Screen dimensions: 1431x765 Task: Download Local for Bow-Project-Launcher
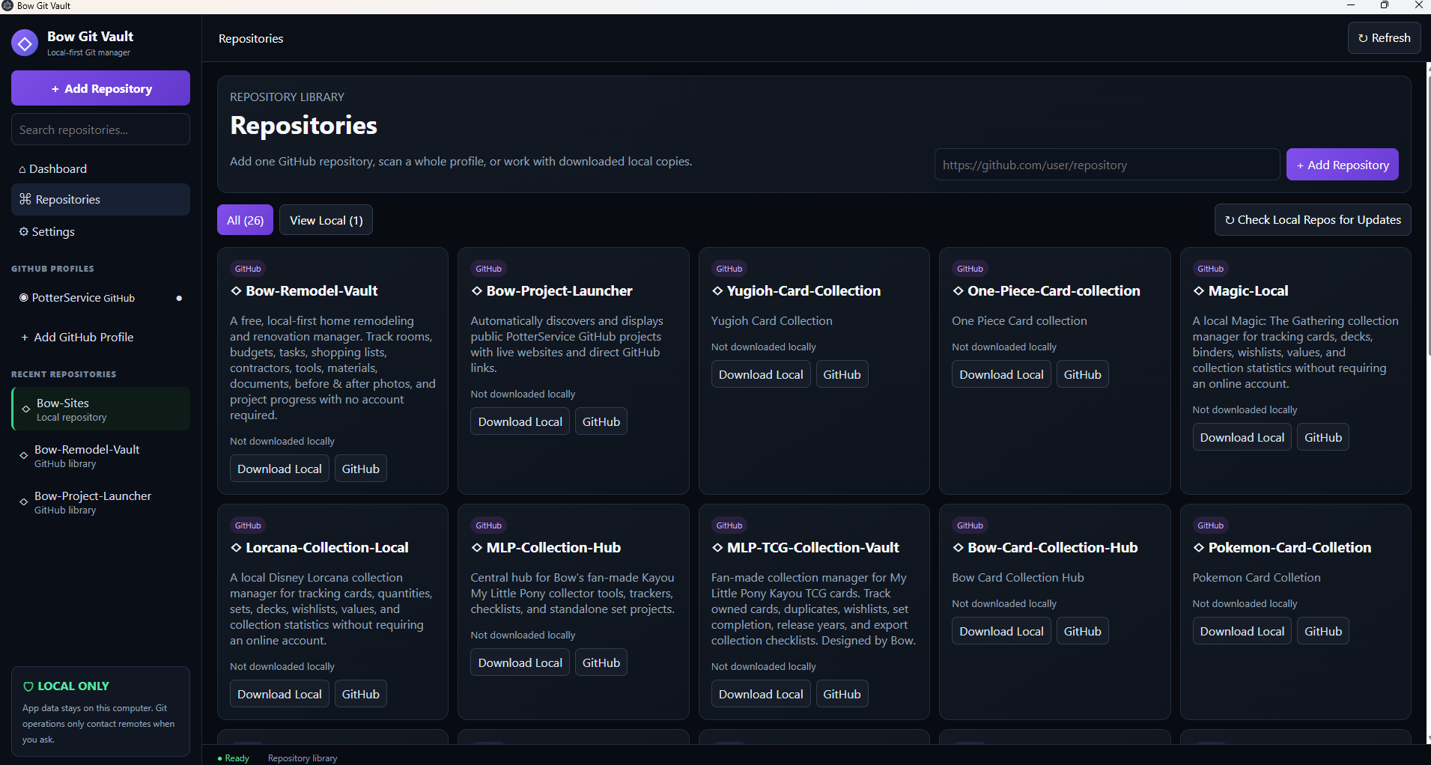click(520, 421)
